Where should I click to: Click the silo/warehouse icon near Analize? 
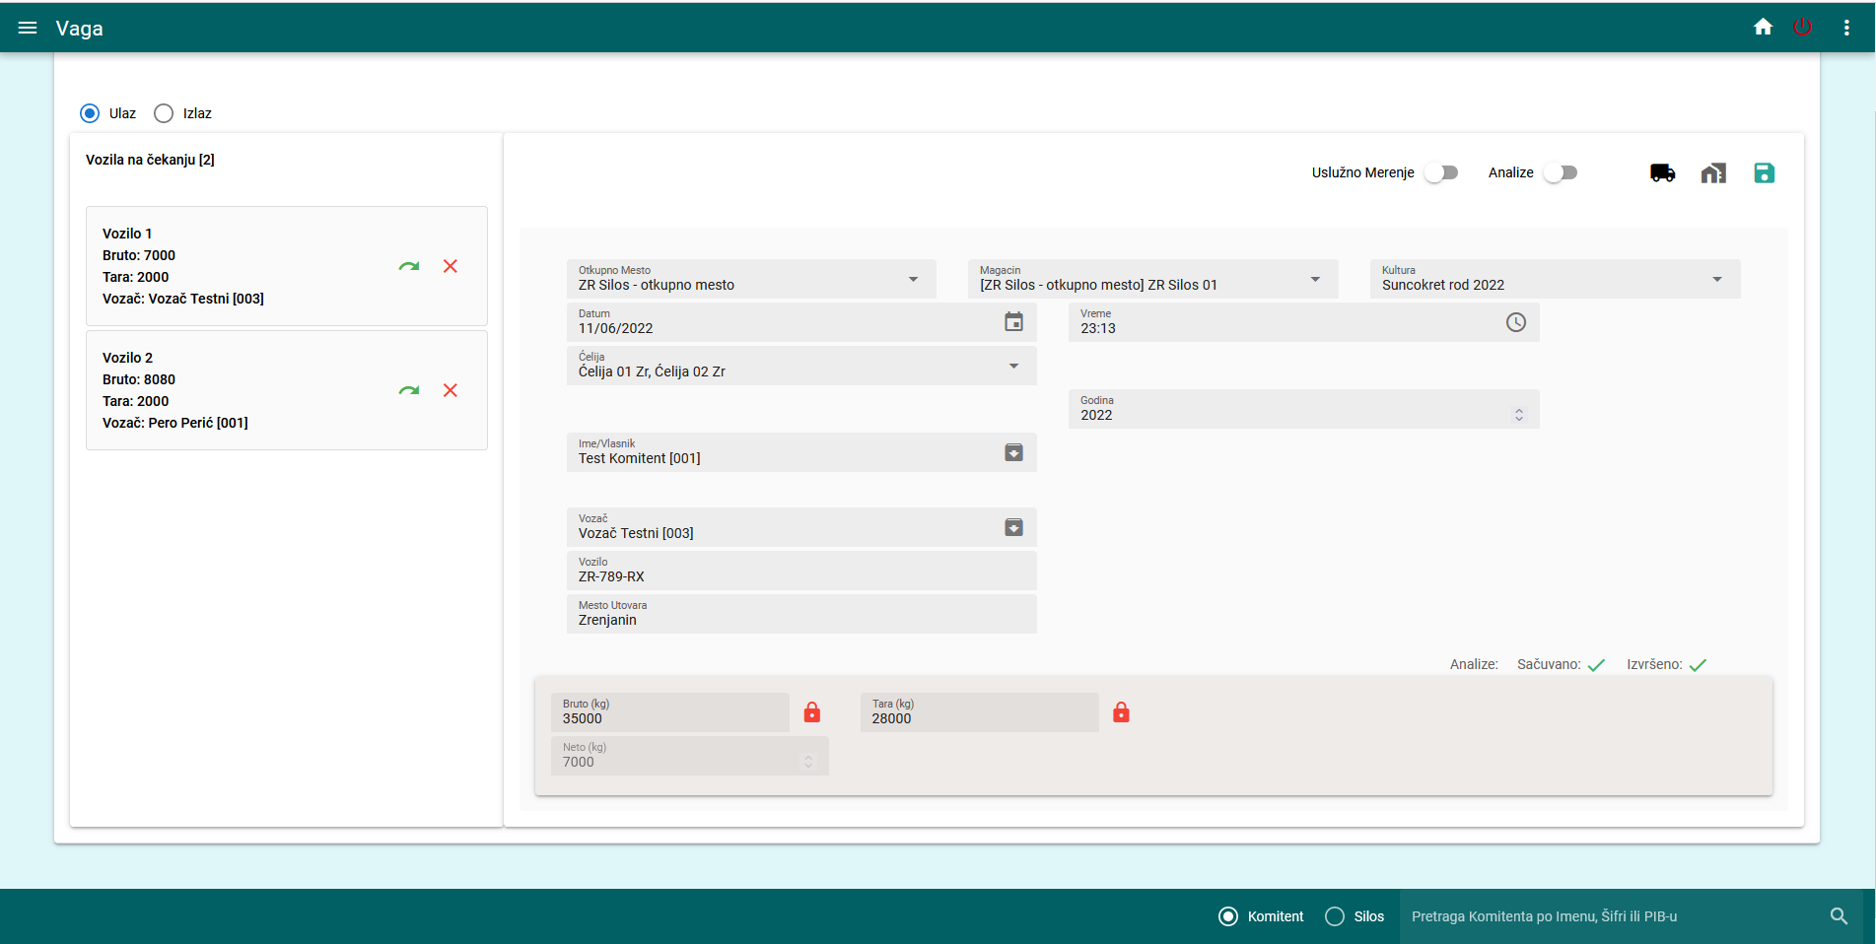[x=1714, y=172]
